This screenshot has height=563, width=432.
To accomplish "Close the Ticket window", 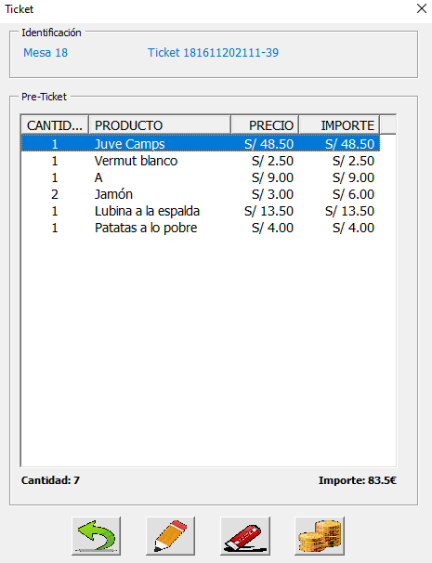I will (422, 8).
